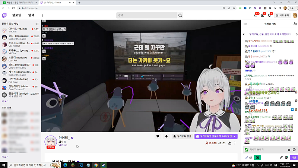The image size is (298, 168).
Task: Open Prime loot icon with 43 badge
Action: (x=256, y=15)
